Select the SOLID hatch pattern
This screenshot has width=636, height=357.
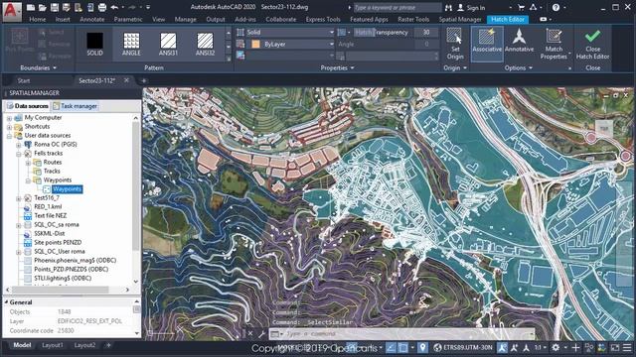pos(94,44)
